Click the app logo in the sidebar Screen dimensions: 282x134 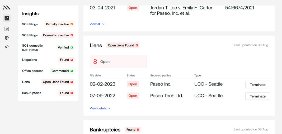tap(7, 8)
